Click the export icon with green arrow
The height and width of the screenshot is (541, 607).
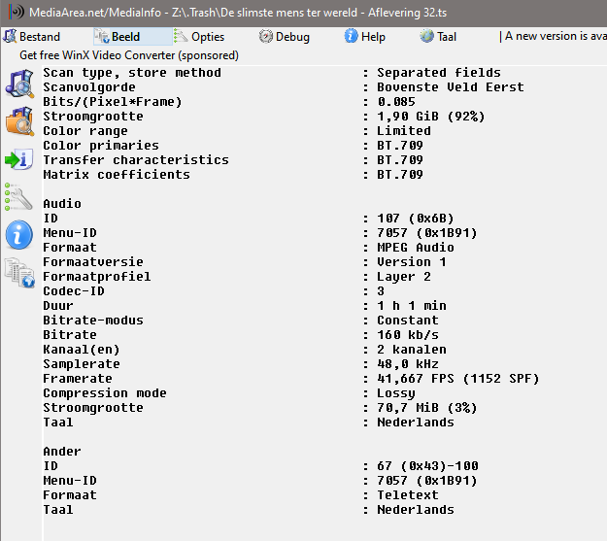19,159
